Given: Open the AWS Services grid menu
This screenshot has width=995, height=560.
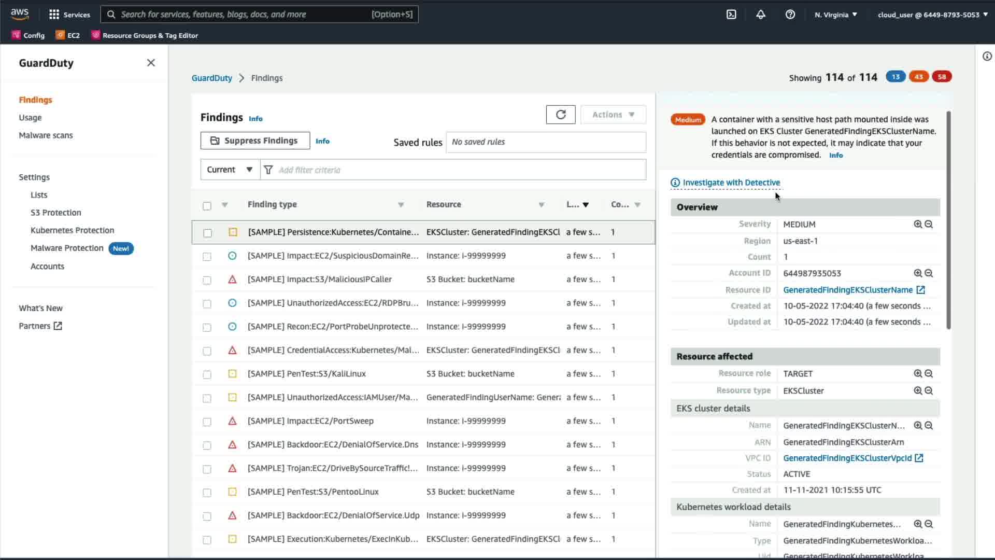Looking at the screenshot, I should pos(54,15).
